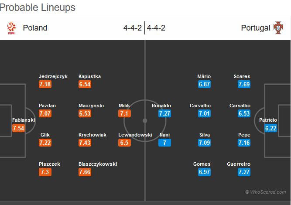Click the Milik player name

[x=124, y=106]
